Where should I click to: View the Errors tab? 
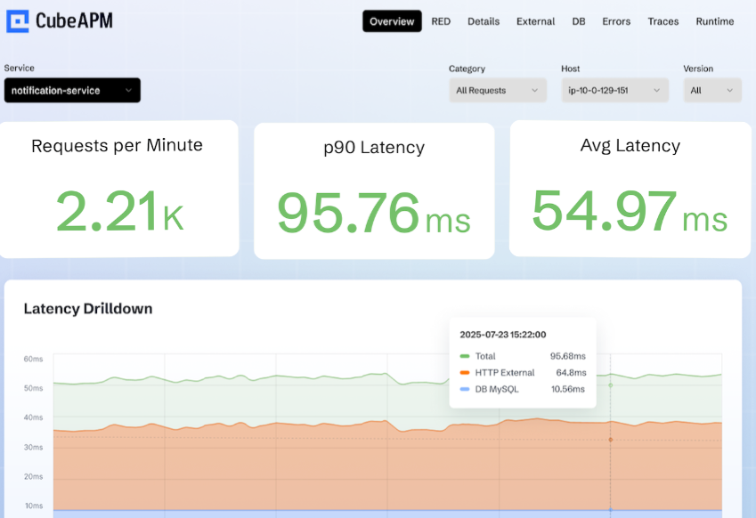pyautogui.click(x=616, y=21)
